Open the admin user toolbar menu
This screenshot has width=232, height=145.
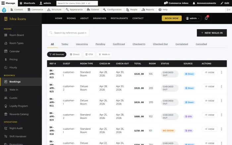[45, 3]
